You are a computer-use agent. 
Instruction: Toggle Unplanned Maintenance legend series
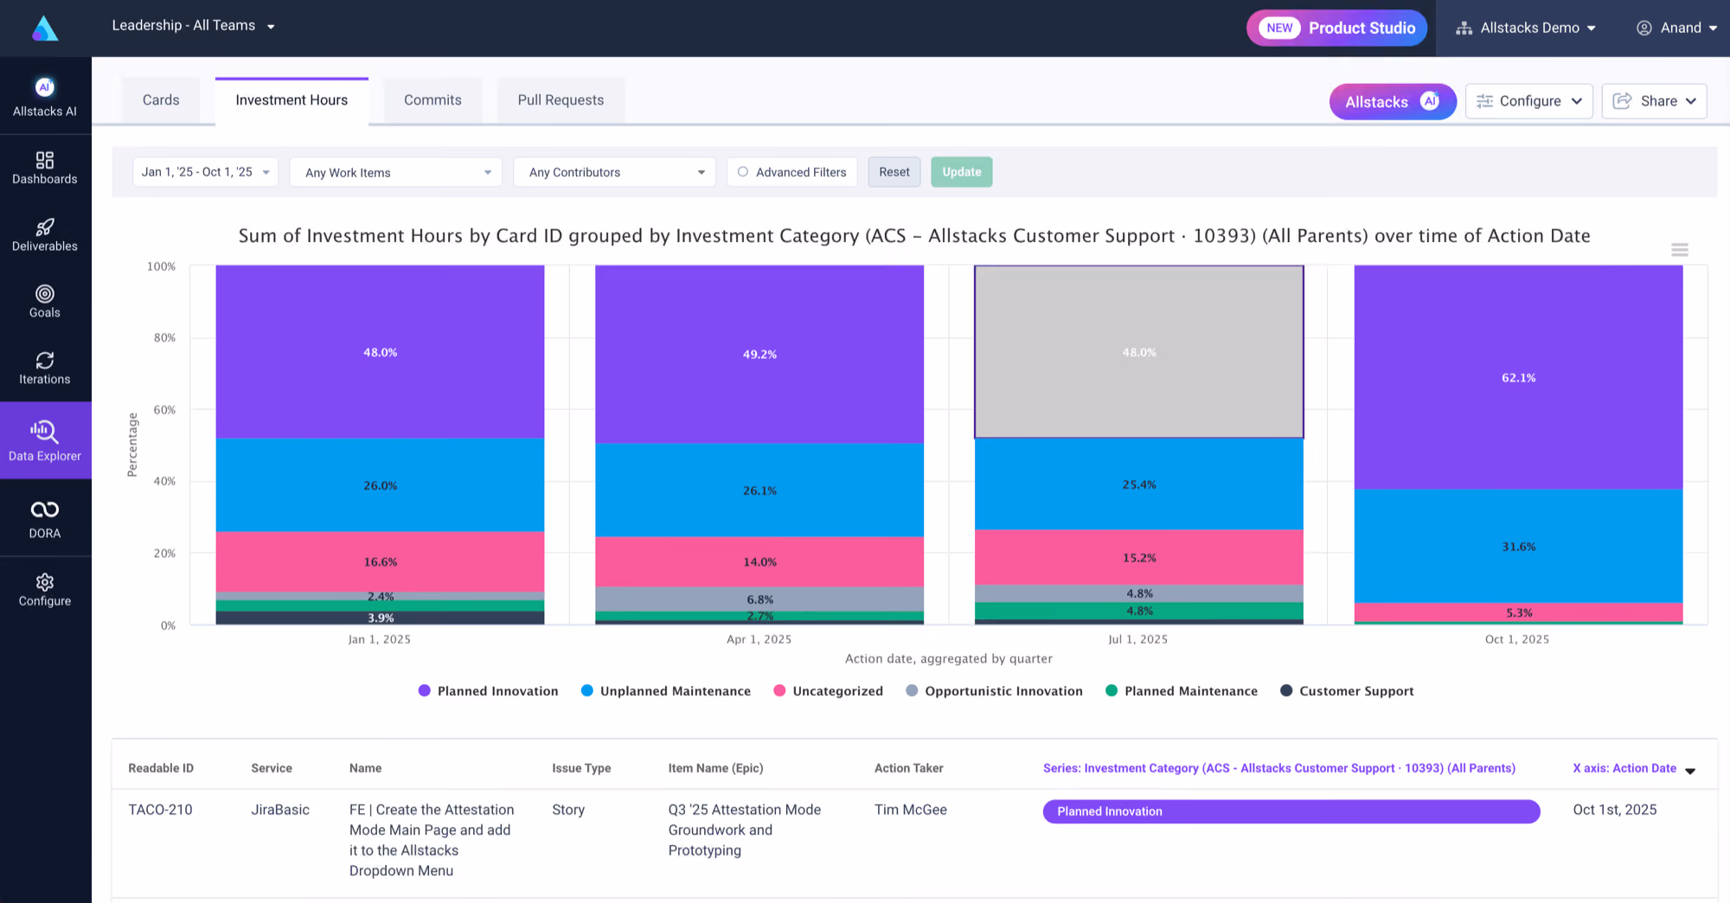(666, 691)
